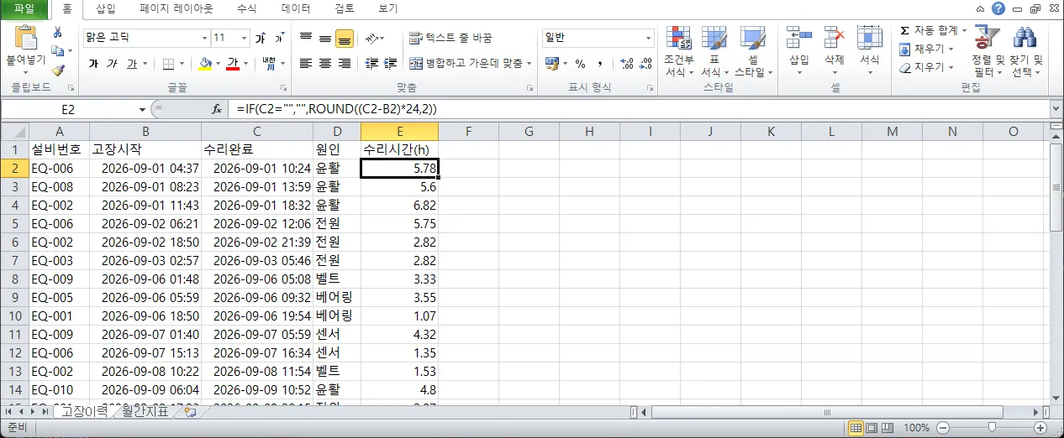Screen dimensions: 1064x438
Task: Increase font size with the large 가 icon
Action: (261, 38)
